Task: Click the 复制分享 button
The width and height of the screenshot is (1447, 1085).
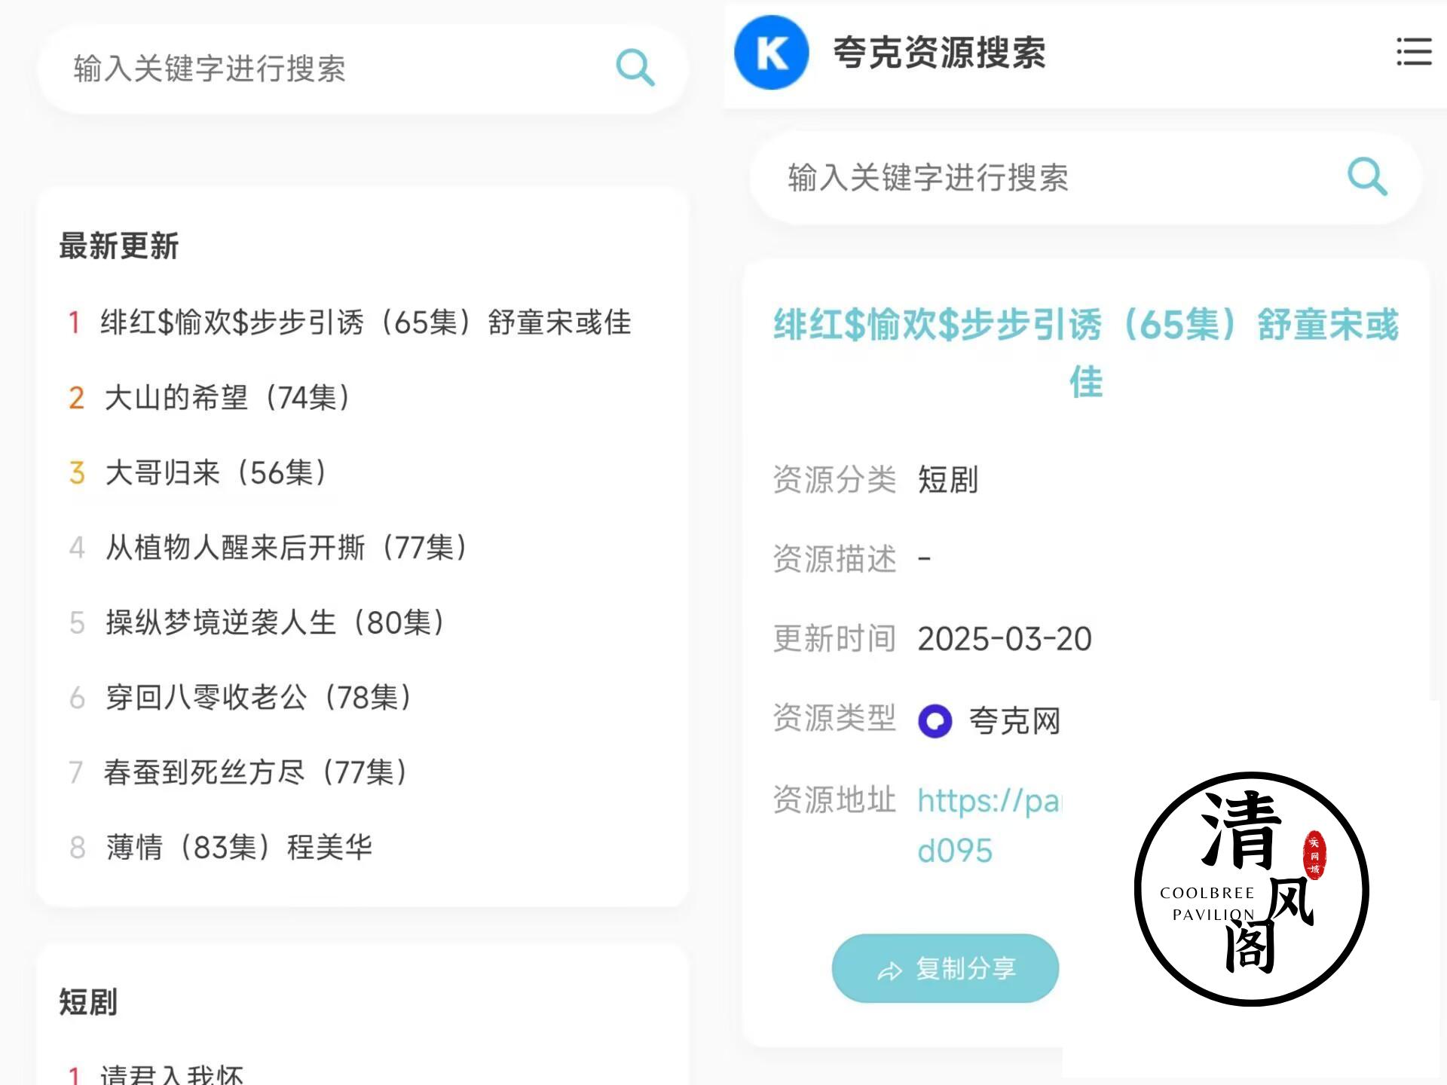Action: 945,968
